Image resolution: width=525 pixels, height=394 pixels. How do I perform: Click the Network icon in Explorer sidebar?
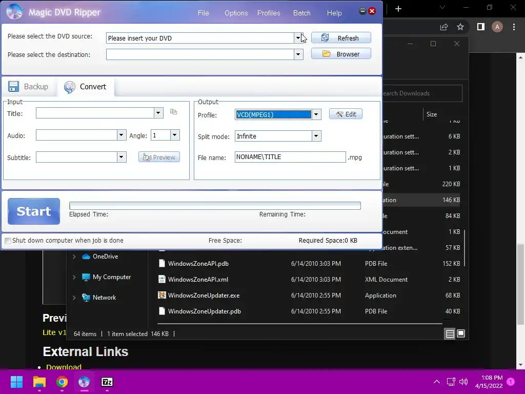coord(86,298)
